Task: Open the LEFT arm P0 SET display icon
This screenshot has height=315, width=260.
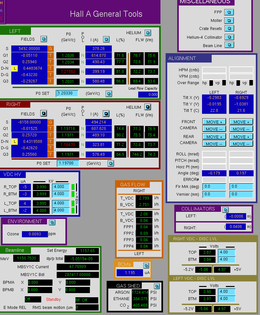Action: (x=109, y=94)
